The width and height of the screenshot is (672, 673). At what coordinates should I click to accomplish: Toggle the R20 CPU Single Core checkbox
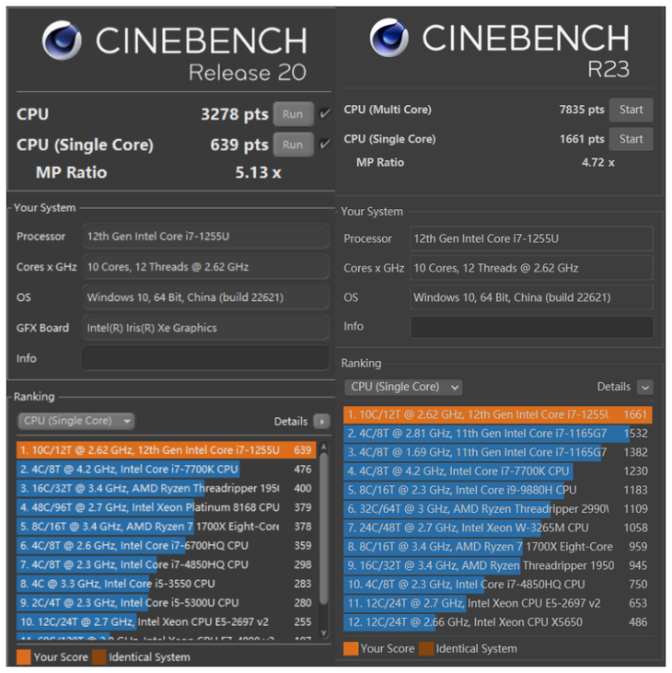pos(325,145)
